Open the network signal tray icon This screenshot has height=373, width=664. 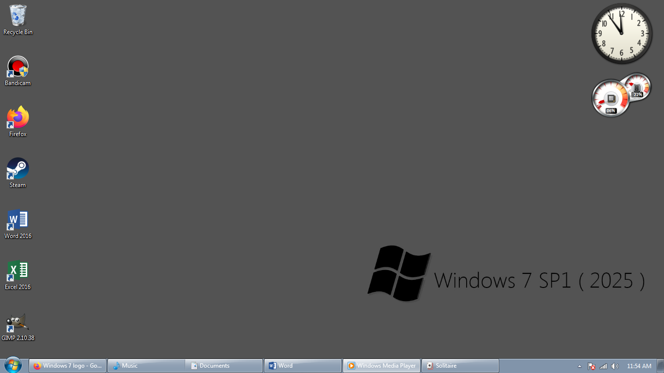click(x=603, y=366)
